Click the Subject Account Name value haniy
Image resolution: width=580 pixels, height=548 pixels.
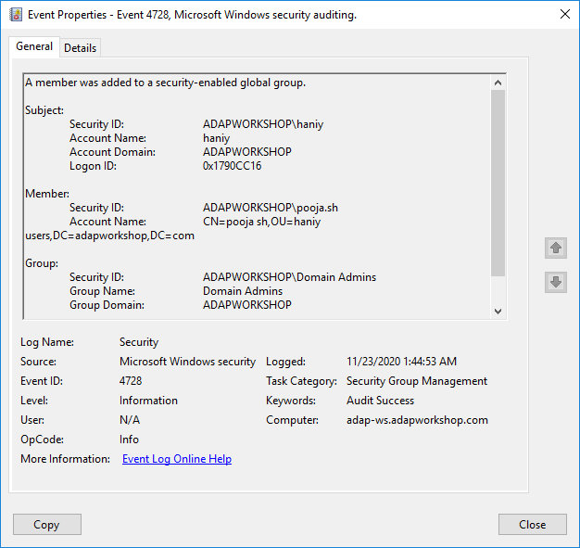click(217, 138)
